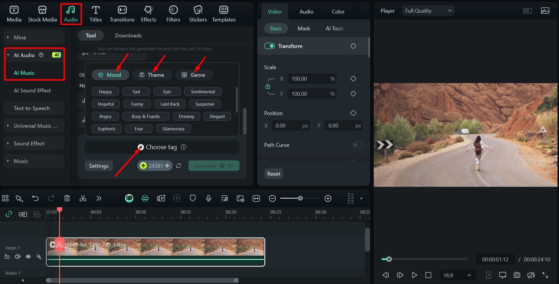Click the Stop button in player
Image resolution: width=559 pixels, height=284 pixels.
point(428,275)
